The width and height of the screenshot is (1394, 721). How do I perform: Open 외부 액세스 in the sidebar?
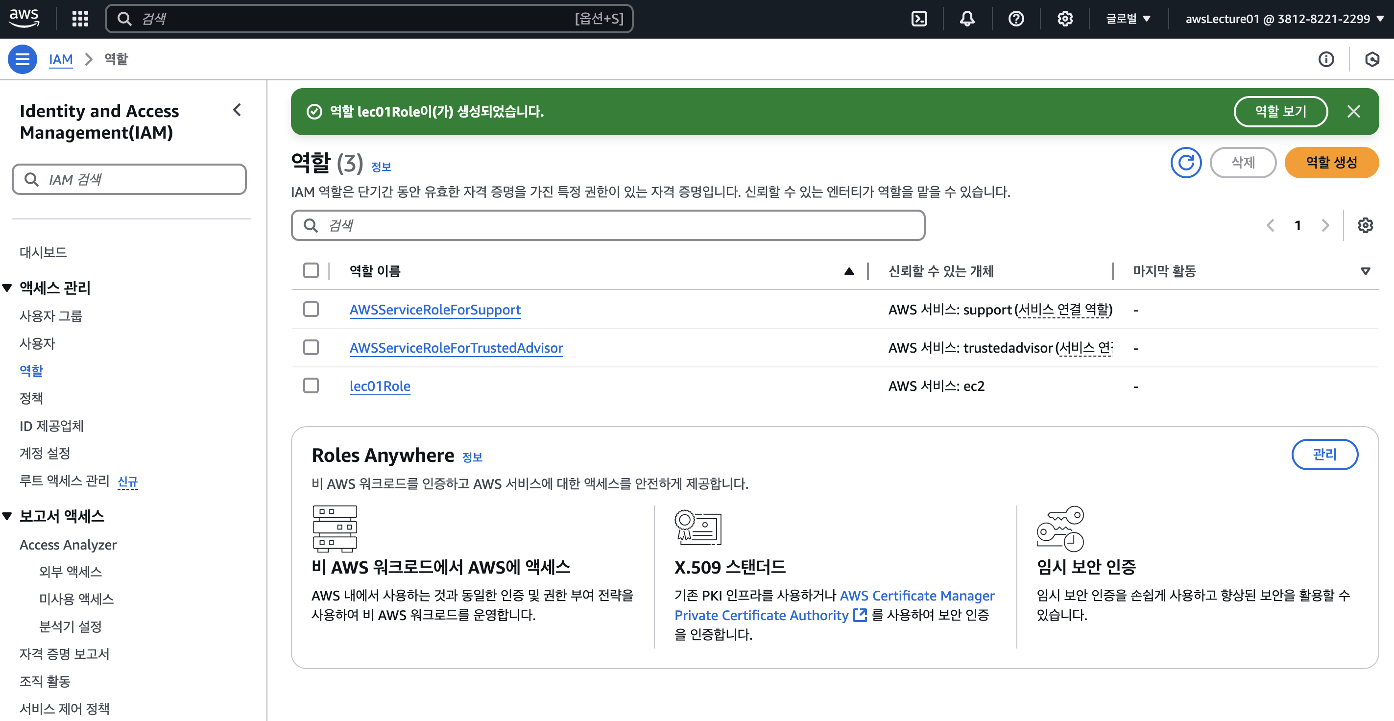tap(71, 572)
